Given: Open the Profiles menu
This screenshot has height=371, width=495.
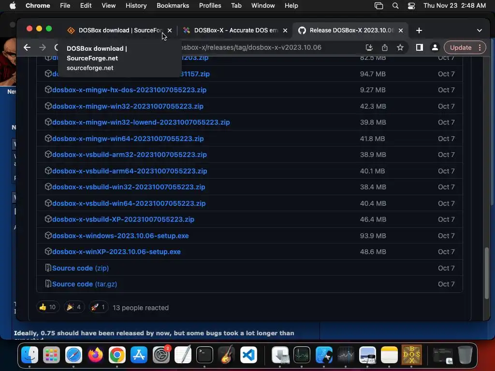Looking at the screenshot, I should pos(210,6).
